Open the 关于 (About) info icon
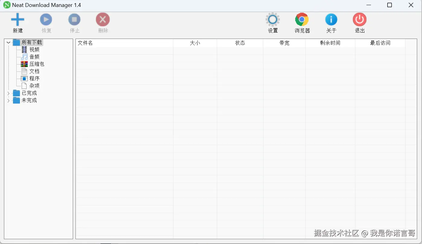The height and width of the screenshot is (244, 422). point(331,20)
